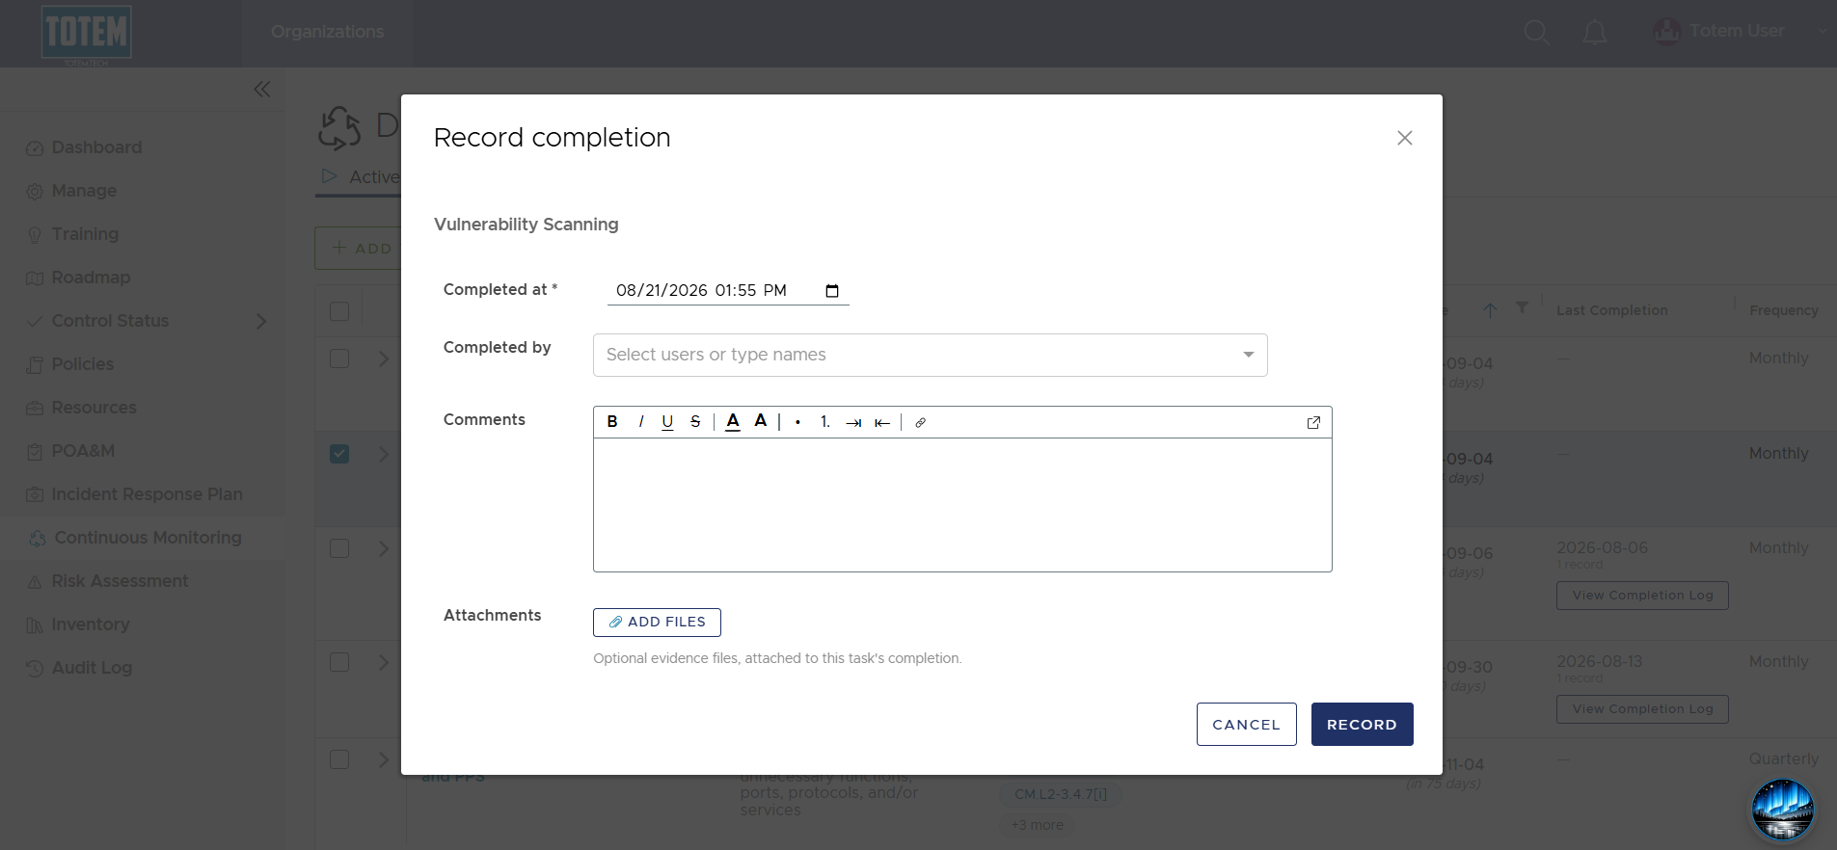This screenshot has height=850, width=1837.
Task: Apply italic formatting in comments editor
Action: click(640, 422)
